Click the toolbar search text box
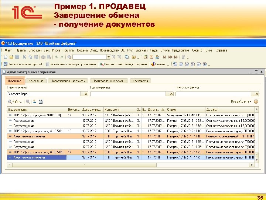The image size is (266, 200). click(x=89, y=57)
